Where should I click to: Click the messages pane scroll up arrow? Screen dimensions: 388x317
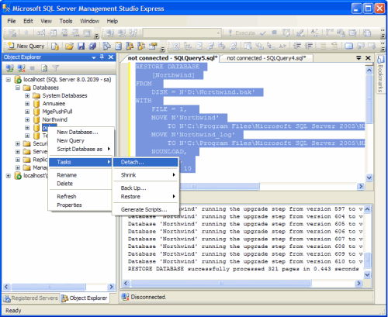click(367, 209)
